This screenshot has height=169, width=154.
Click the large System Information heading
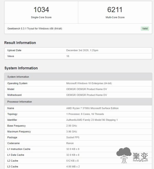[x=21, y=68]
